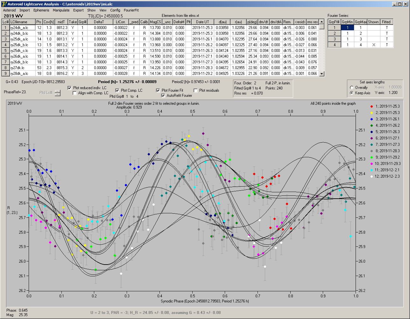
Task: Toggle Plot Comp. LC checkbox
Action: [x=117, y=90]
